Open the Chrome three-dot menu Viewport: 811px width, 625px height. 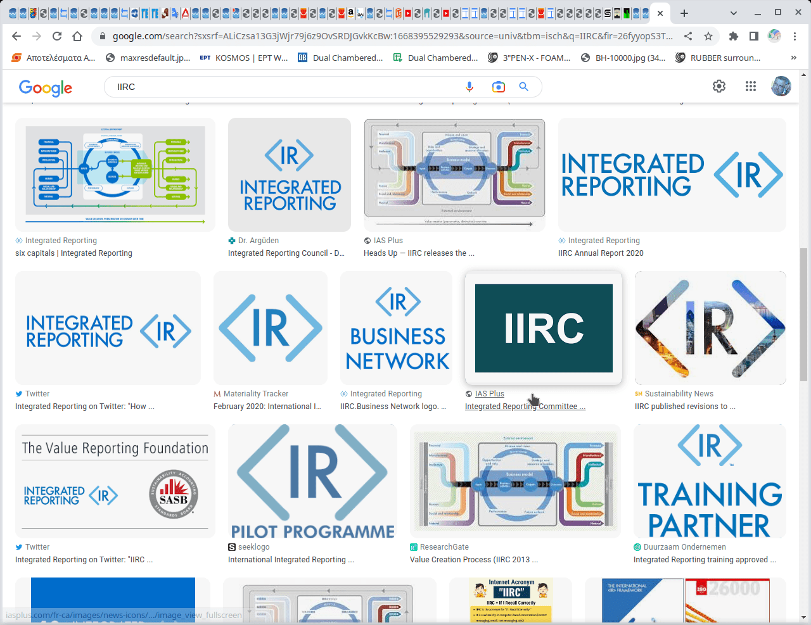pyautogui.click(x=795, y=36)
